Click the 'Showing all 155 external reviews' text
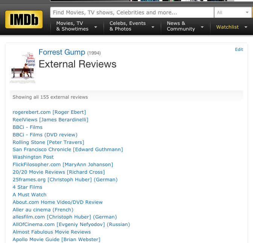253x243 pixels. click(x=50, y=97)
